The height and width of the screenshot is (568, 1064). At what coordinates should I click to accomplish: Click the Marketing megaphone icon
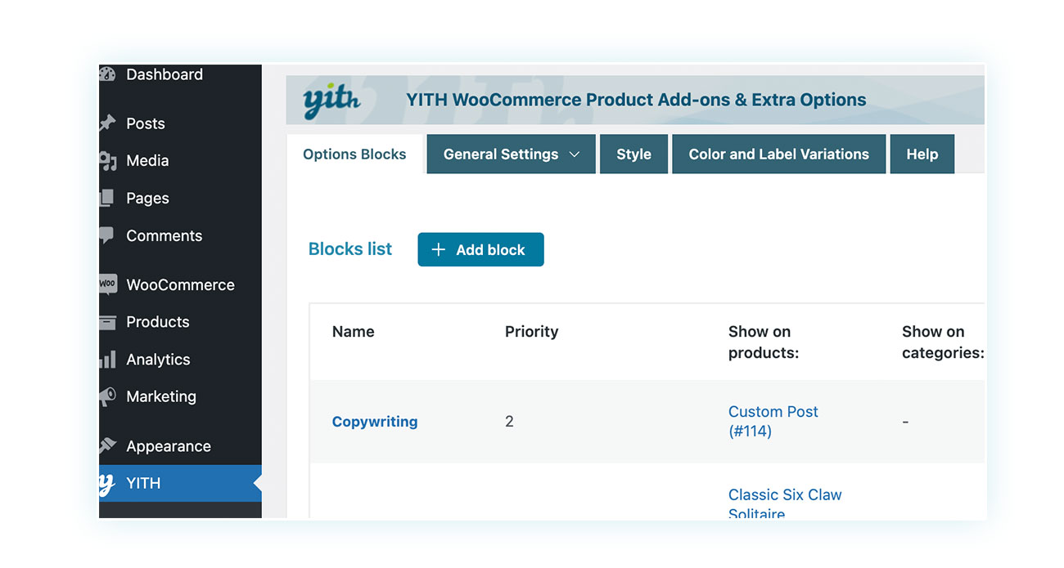pyautogui.click(x=107, y=396)
